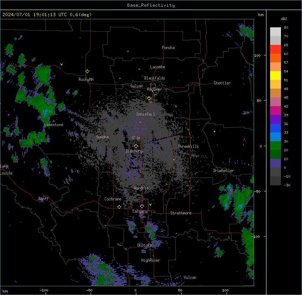This screenshot has width=302, height=295.
Task: Select the Okotoks label
Action: tap(144, 245)
